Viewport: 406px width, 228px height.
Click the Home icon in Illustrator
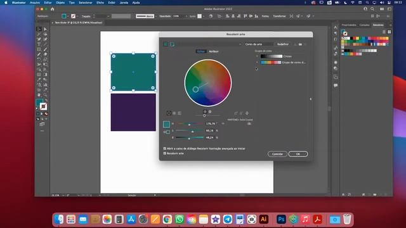(53, 9)
